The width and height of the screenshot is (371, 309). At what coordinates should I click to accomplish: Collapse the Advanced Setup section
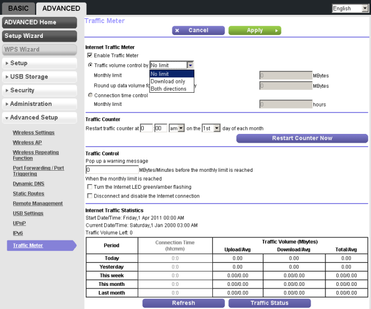click(x=40, y=117)
